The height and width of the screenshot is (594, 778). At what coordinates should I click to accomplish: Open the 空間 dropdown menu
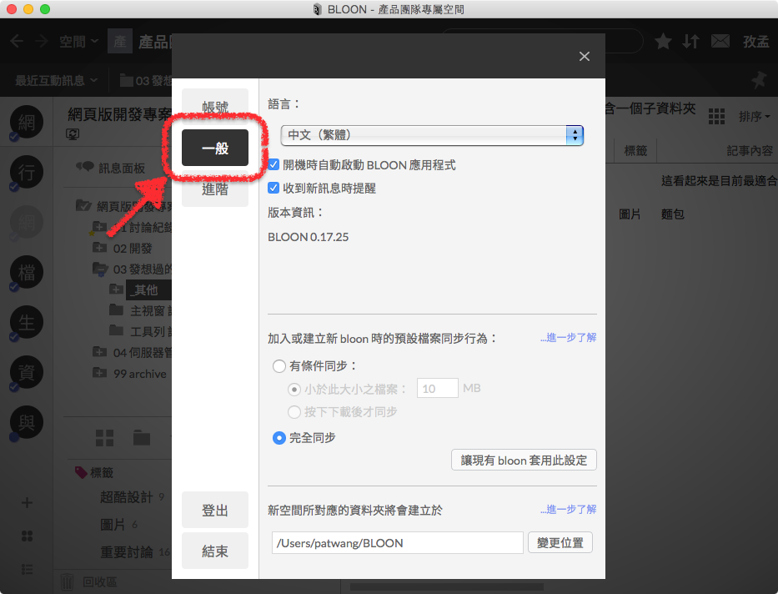pos(78,41)
